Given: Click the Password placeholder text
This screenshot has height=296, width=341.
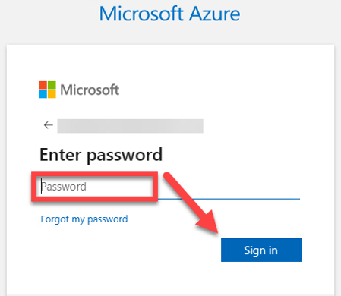Looking at the screenshot, I should click(64, 187).
